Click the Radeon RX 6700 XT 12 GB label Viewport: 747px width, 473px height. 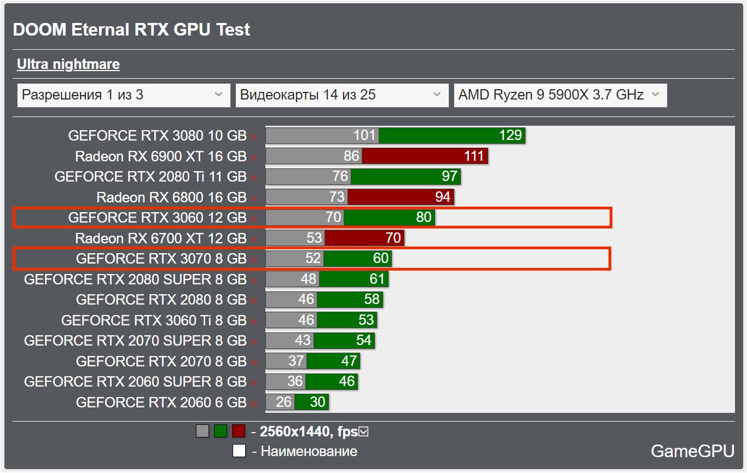pos(161,238)
